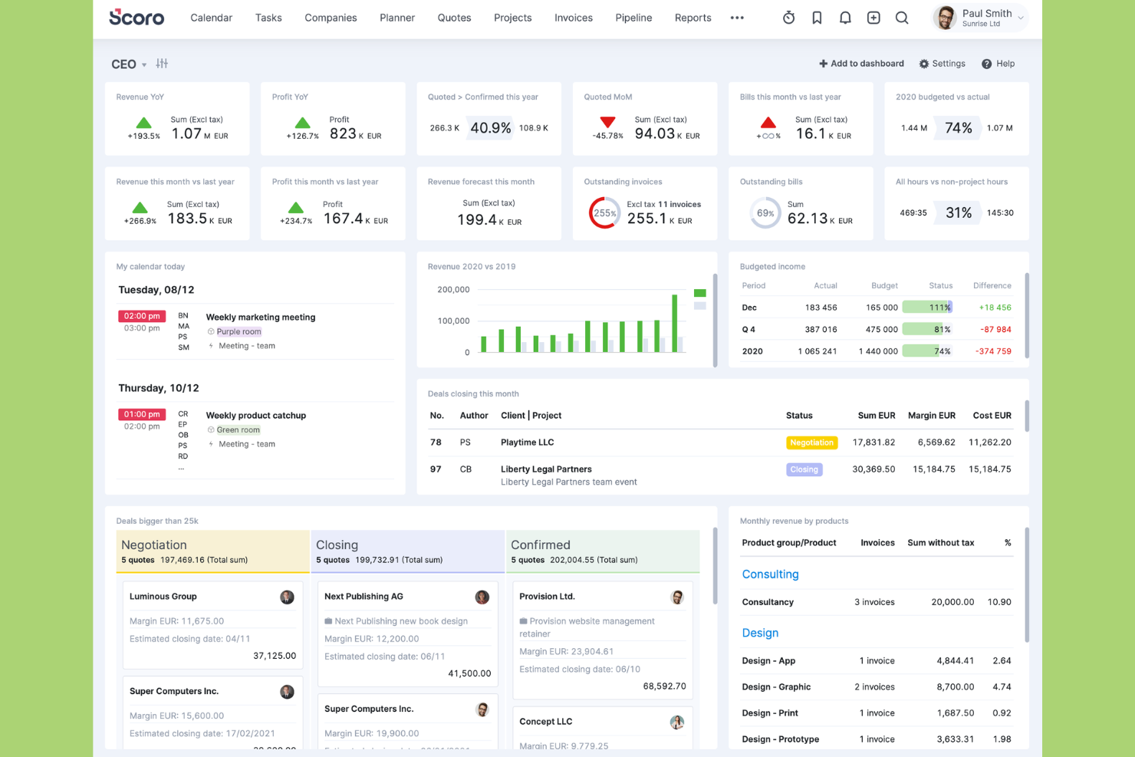This screenshot has height=757, width=1135.
Task: Open the search magnifier icon
Action: tap(902, 18)
